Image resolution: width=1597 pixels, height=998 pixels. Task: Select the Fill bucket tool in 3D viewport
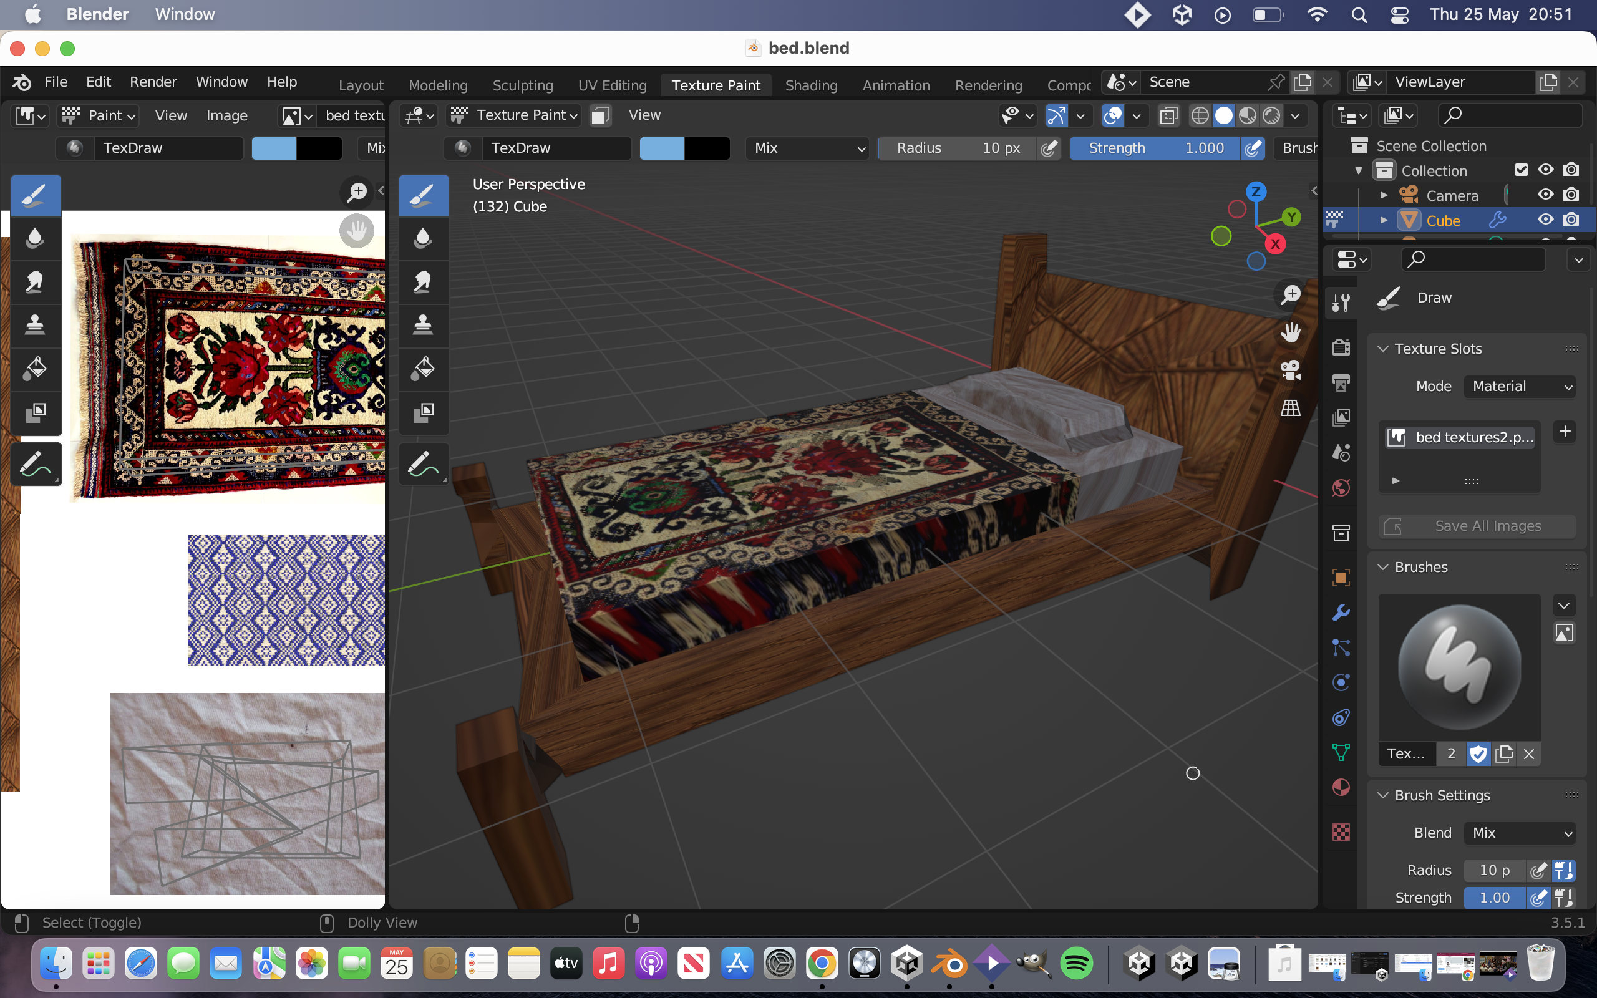pos(423,368)
